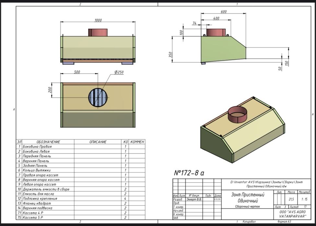Select the Формат А3 label
The height and width of the screenshot is (226, 316).
point(284,221)
